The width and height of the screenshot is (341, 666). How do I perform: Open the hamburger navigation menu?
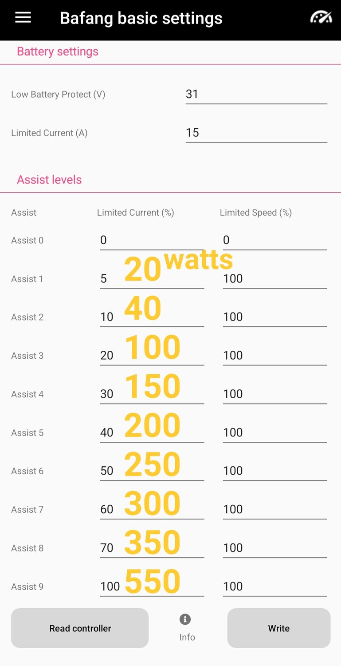[23, 18]
